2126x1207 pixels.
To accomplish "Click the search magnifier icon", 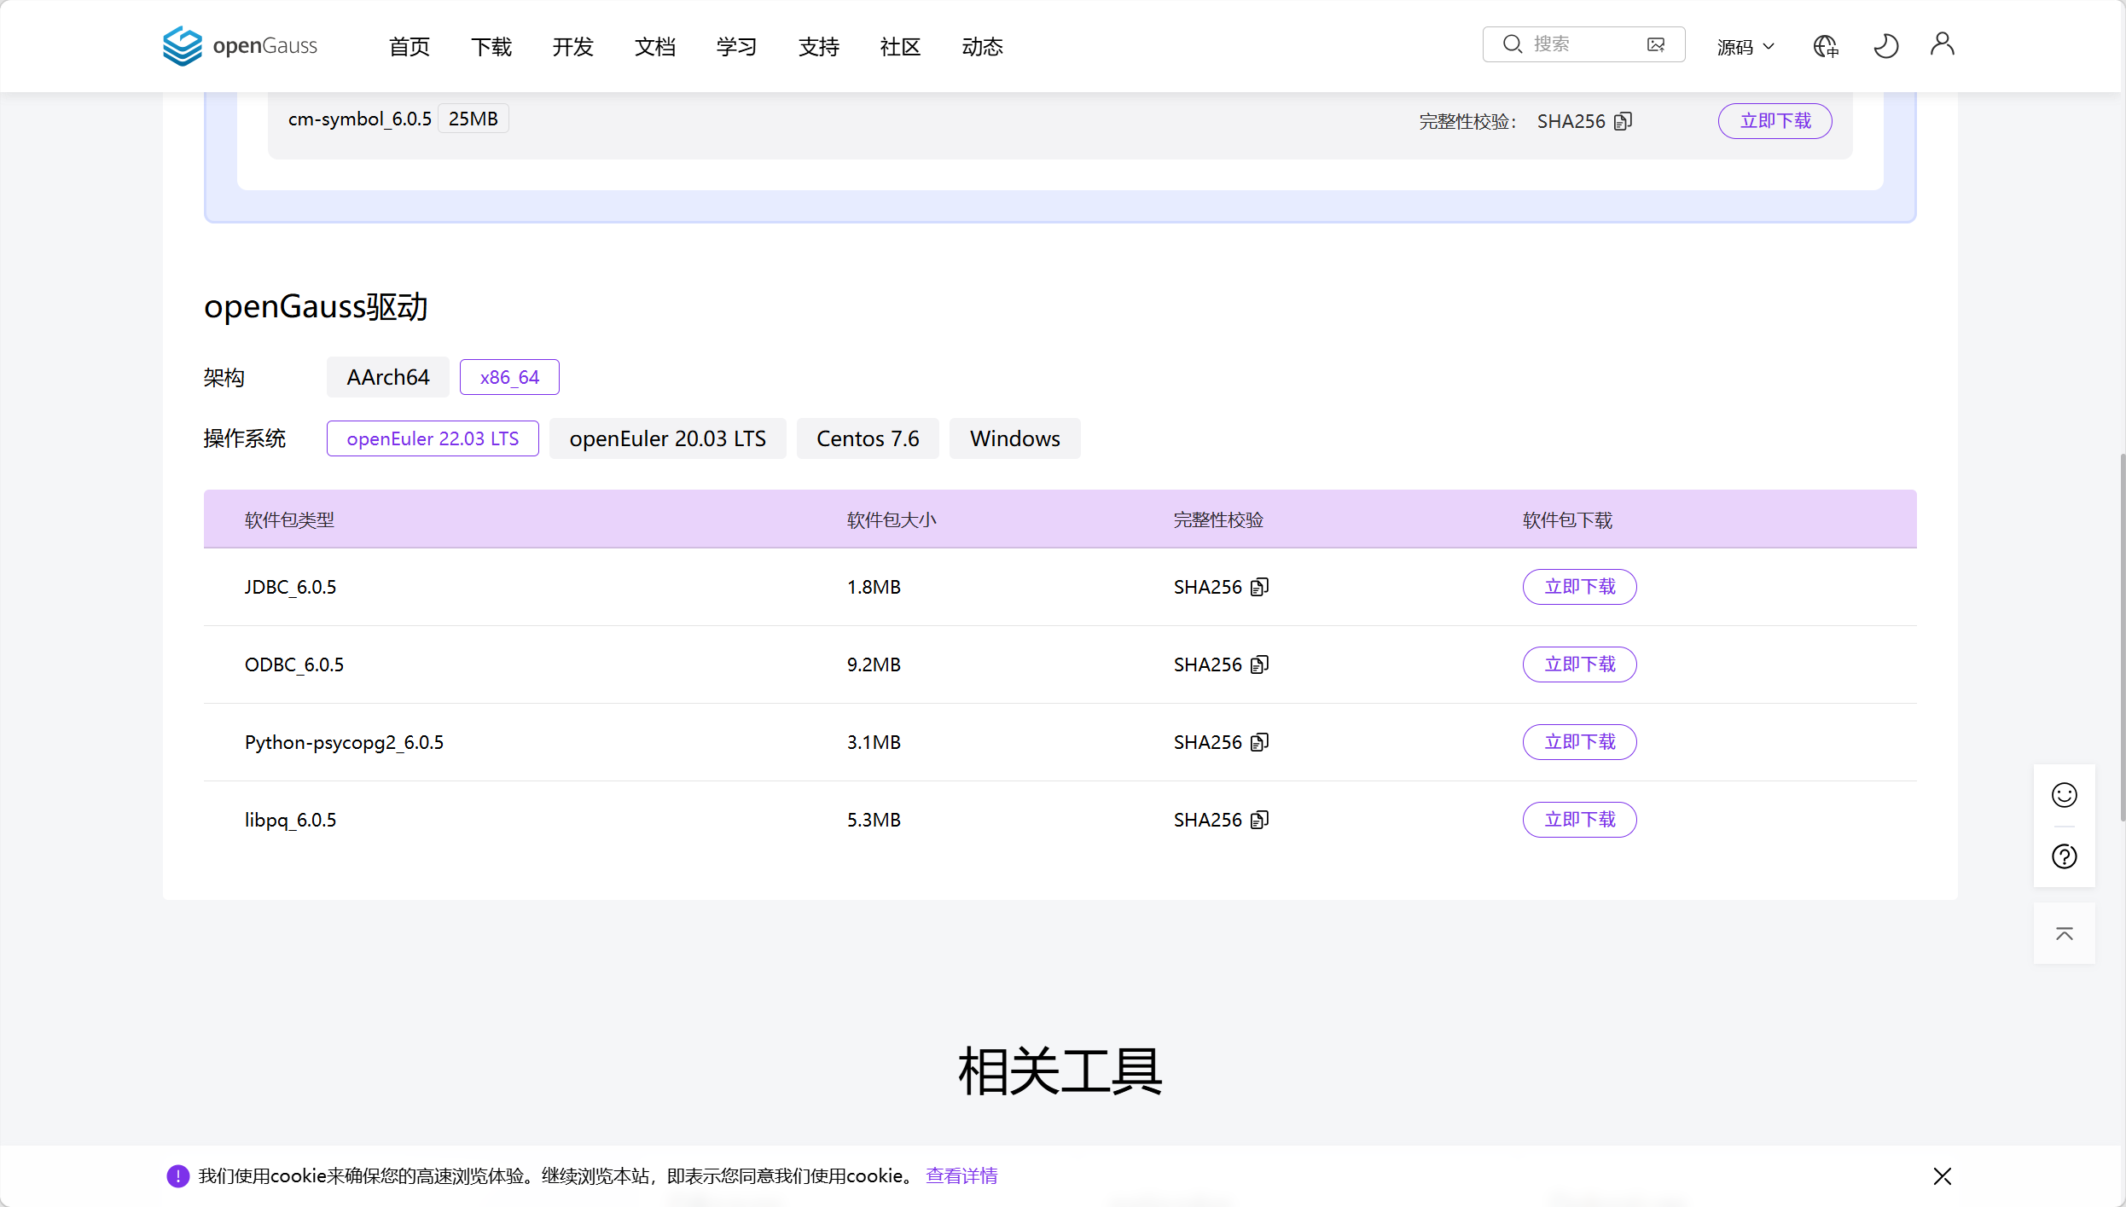I will (1512, 44).
